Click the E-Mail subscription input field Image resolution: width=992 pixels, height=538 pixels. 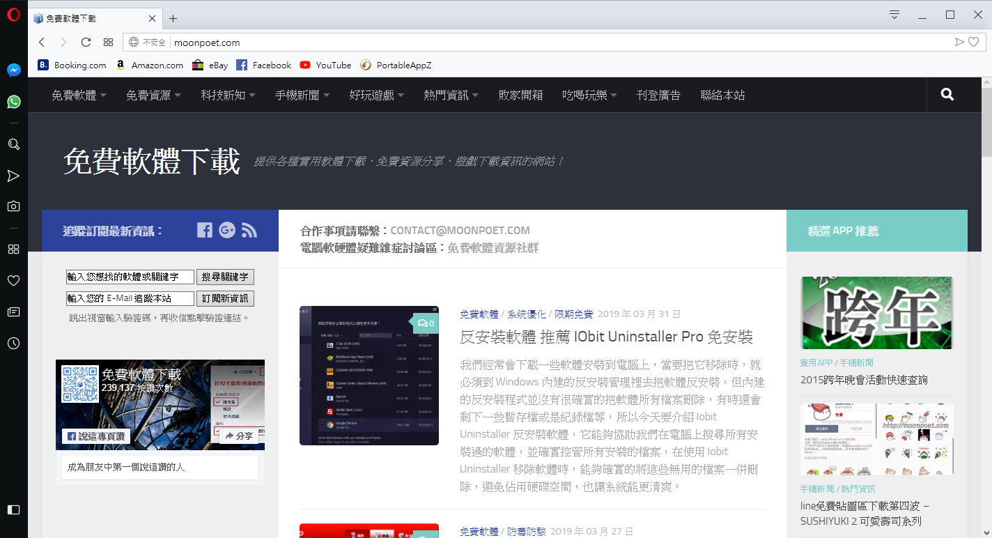(x=130, y=298)
